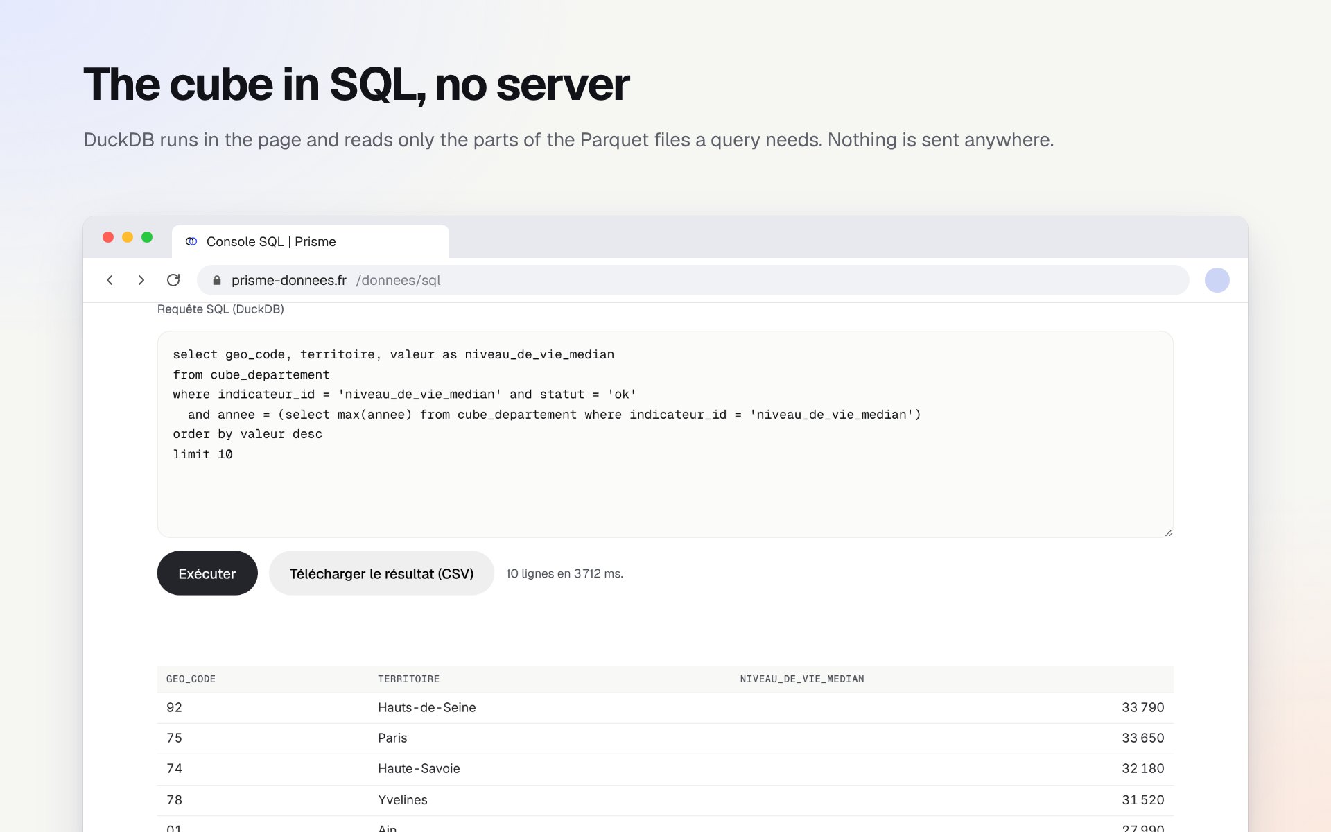Grab the resize handle of the query box
The width and height of the screenshot is (1331, 832).
(1169, 532)
